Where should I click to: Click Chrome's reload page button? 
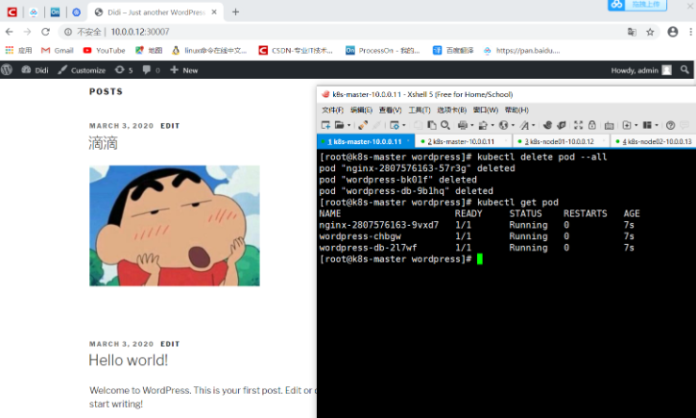pos(45,32)
